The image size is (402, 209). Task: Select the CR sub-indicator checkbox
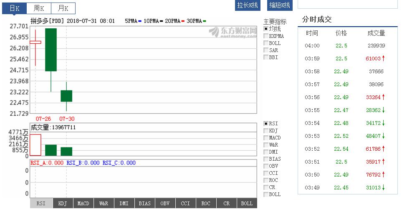tap(266, 187)
